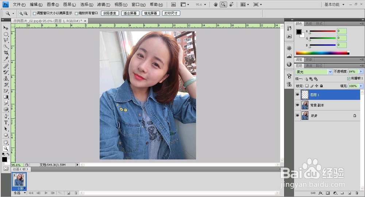
Task: Open the opacity 84% slider arrow
Action: (361, 71)
